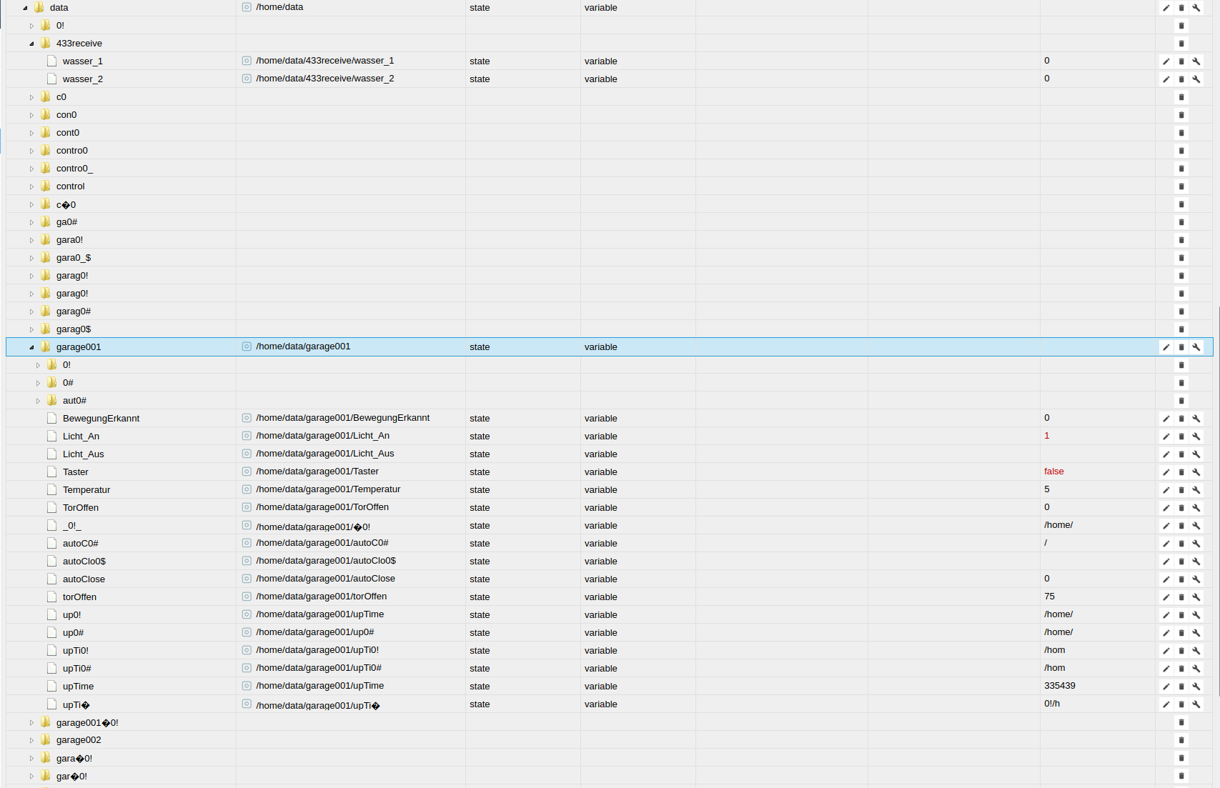Delete the BewegungErkannt state
1220x788 pixels.
pyautogui.click(x=1181, y=419)
